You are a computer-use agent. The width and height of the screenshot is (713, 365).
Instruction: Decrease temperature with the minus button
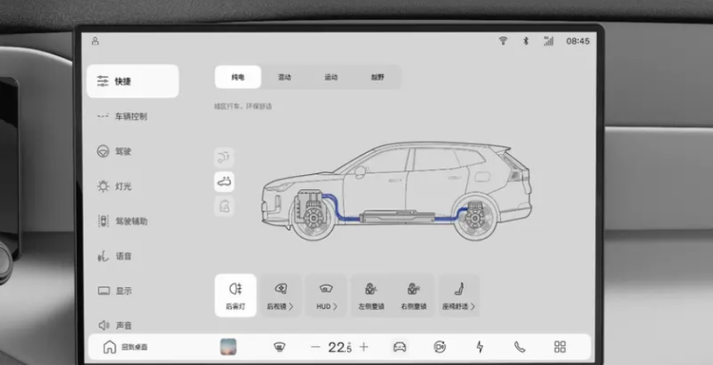pyautogui.click(x=316, y=347)
